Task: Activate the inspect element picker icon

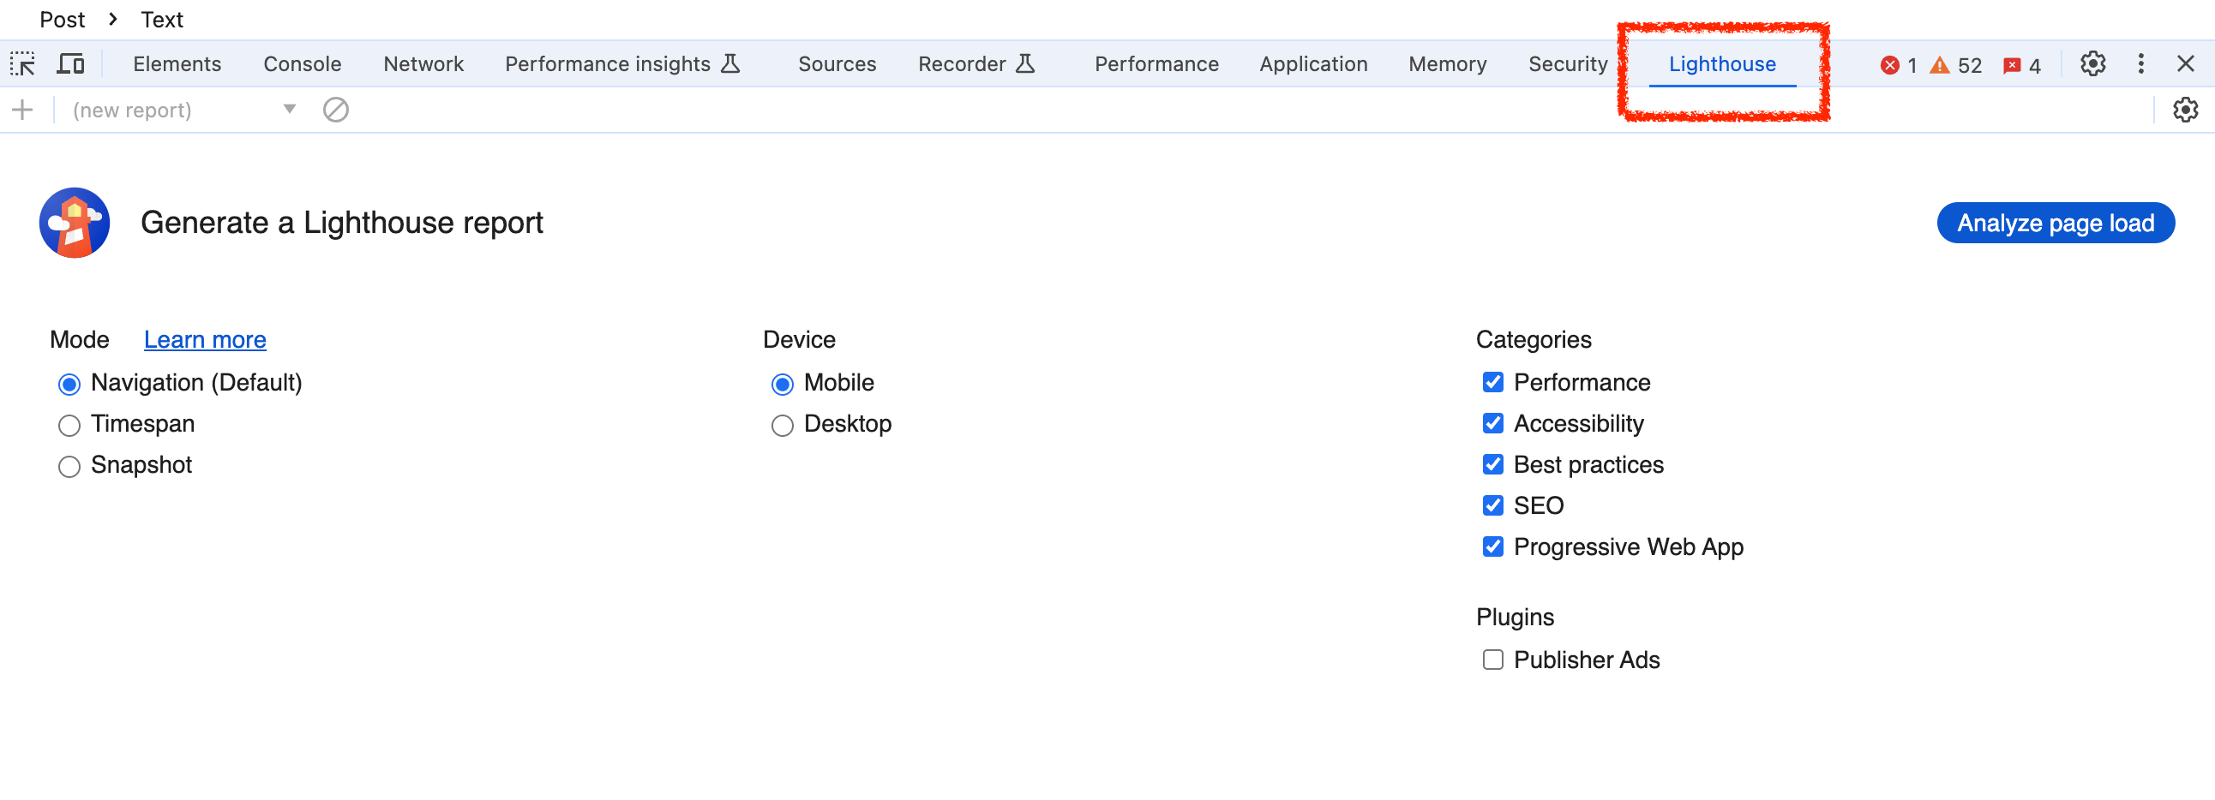Action: [x=22, y=64]
